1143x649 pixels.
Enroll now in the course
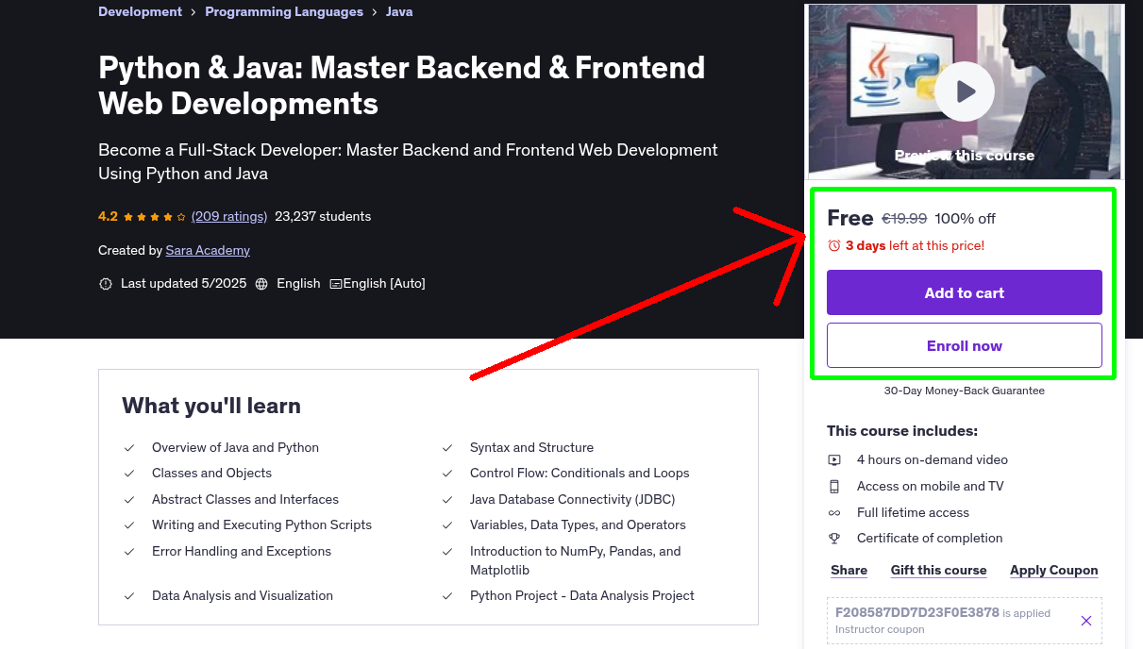coord(965,345)
